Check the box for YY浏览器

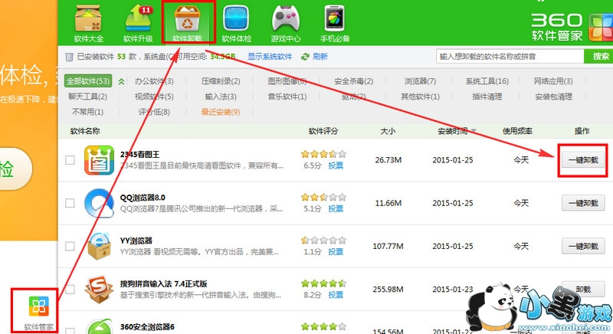70,246
